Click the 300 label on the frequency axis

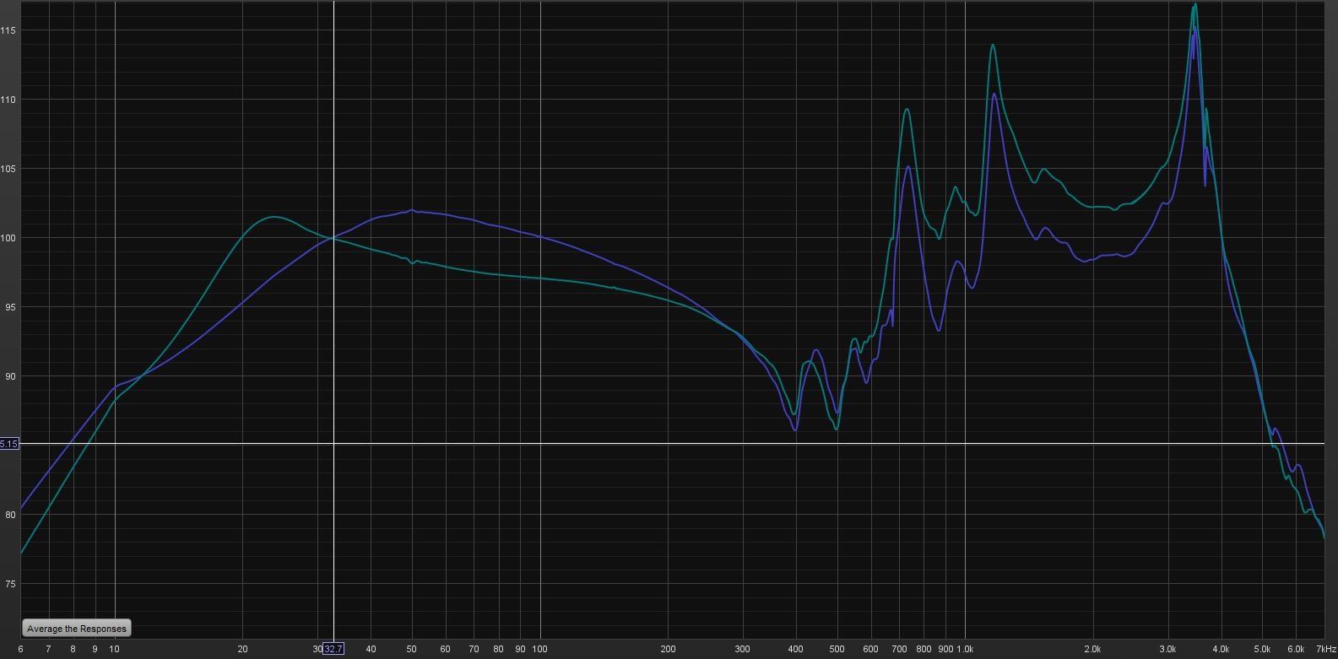pyautogui.click(x=743, y=649)
